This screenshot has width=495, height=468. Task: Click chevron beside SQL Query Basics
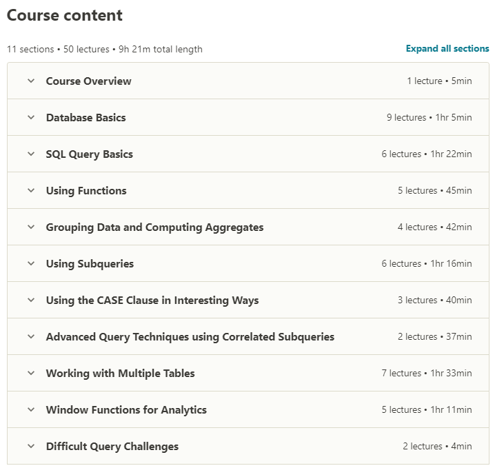click(31, 154)
